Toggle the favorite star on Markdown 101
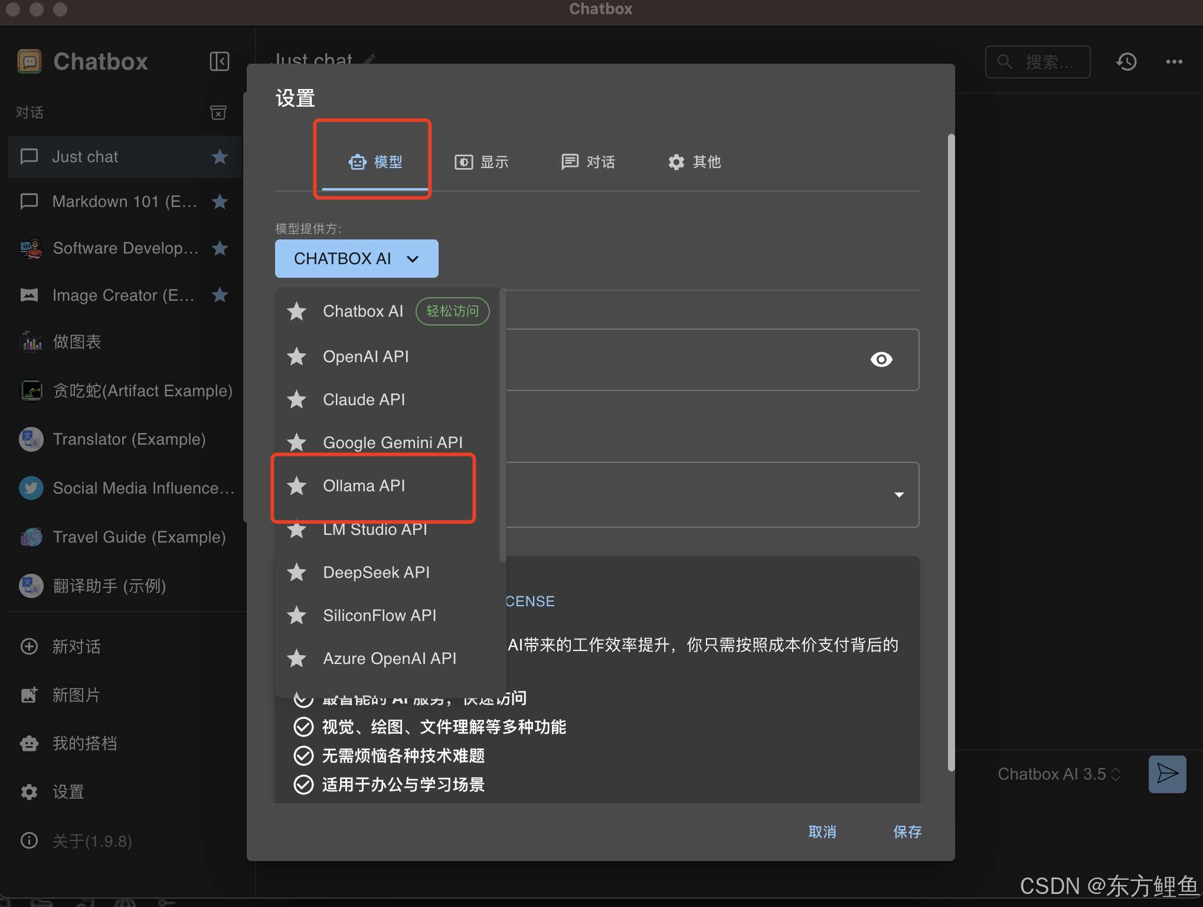Image resolution: width=1203 pixels, height=907 pixels. 219,201
